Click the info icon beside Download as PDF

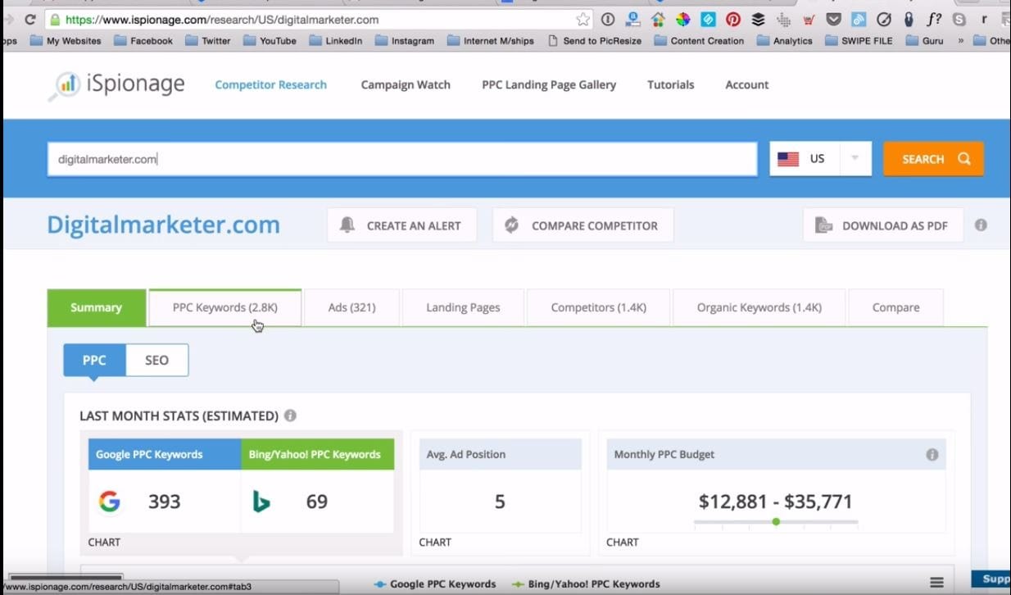click(981, 225)
